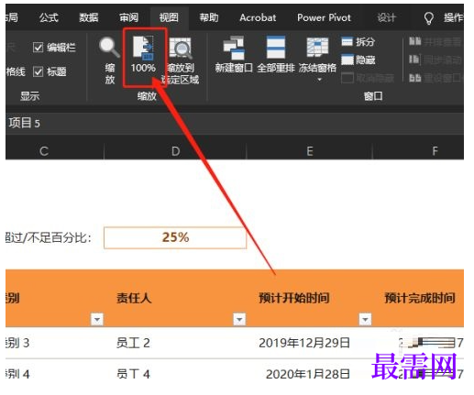Screen dimensions: 474x395
Task: Select cell with 2019年12月29日 date
Action: pos(304,343)
